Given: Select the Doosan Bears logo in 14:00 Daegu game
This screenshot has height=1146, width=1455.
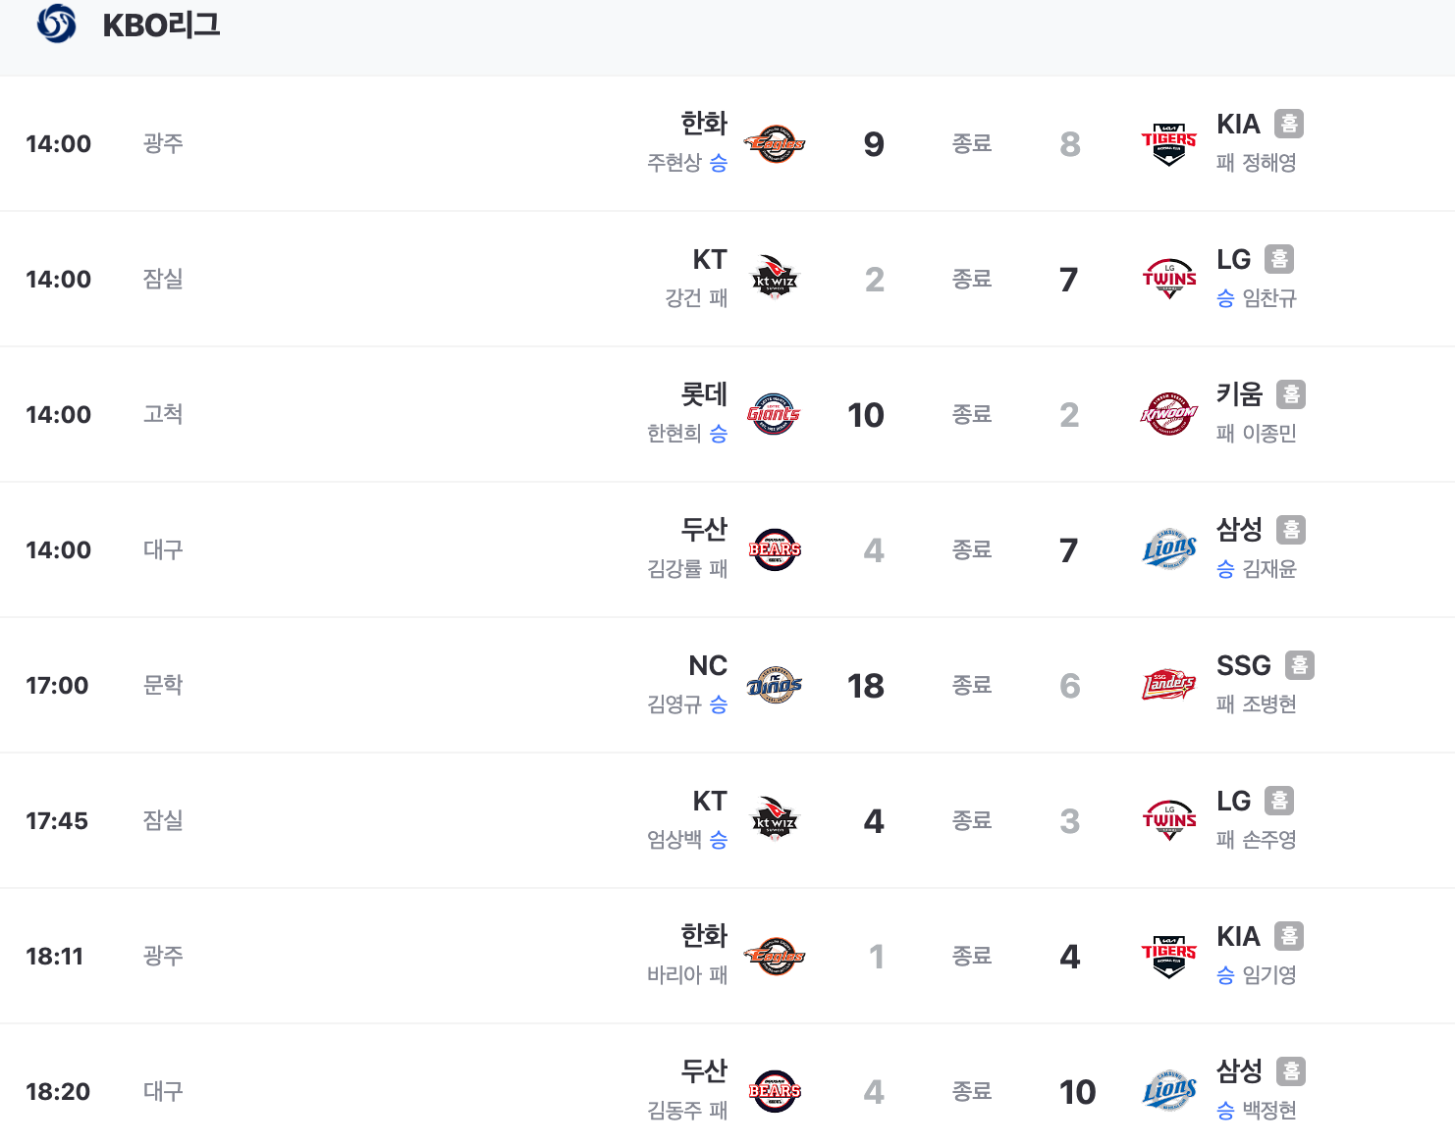Looking at the screenshot, I should tap(775, 549).
